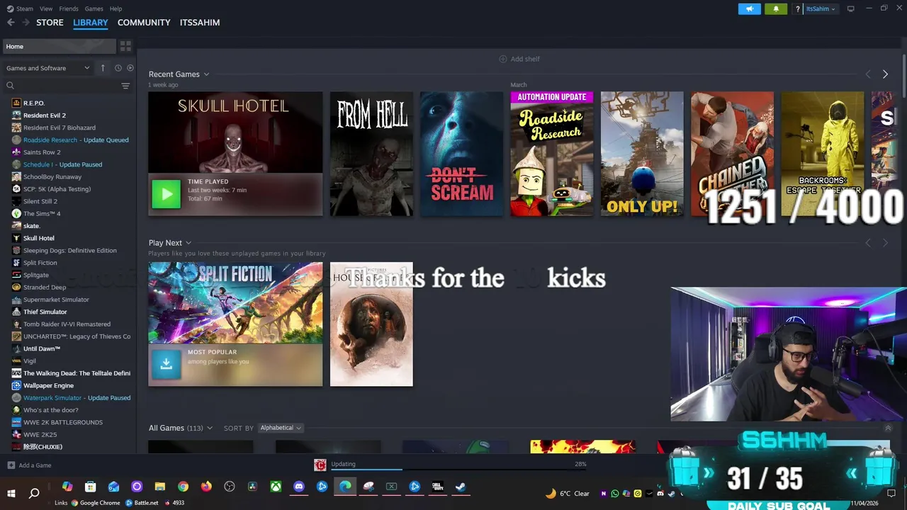This screenshot has width=907, height=510.
Task: Click the Wallpaper Engine game icon
Action: point(16,385)
